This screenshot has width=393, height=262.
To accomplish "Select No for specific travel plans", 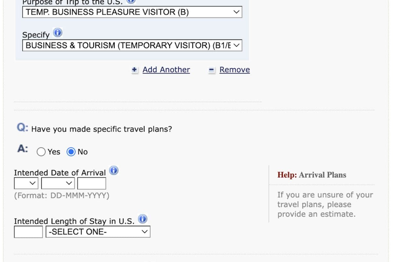I will (71, 152).
